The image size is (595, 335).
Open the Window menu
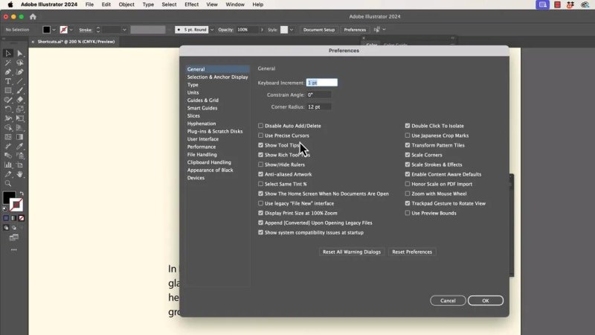235,4
